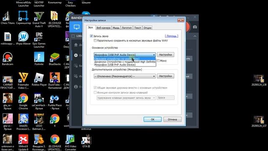Launch Purble Place shortcut
Screen dimensions: 268x151
(x=55, y=102)
